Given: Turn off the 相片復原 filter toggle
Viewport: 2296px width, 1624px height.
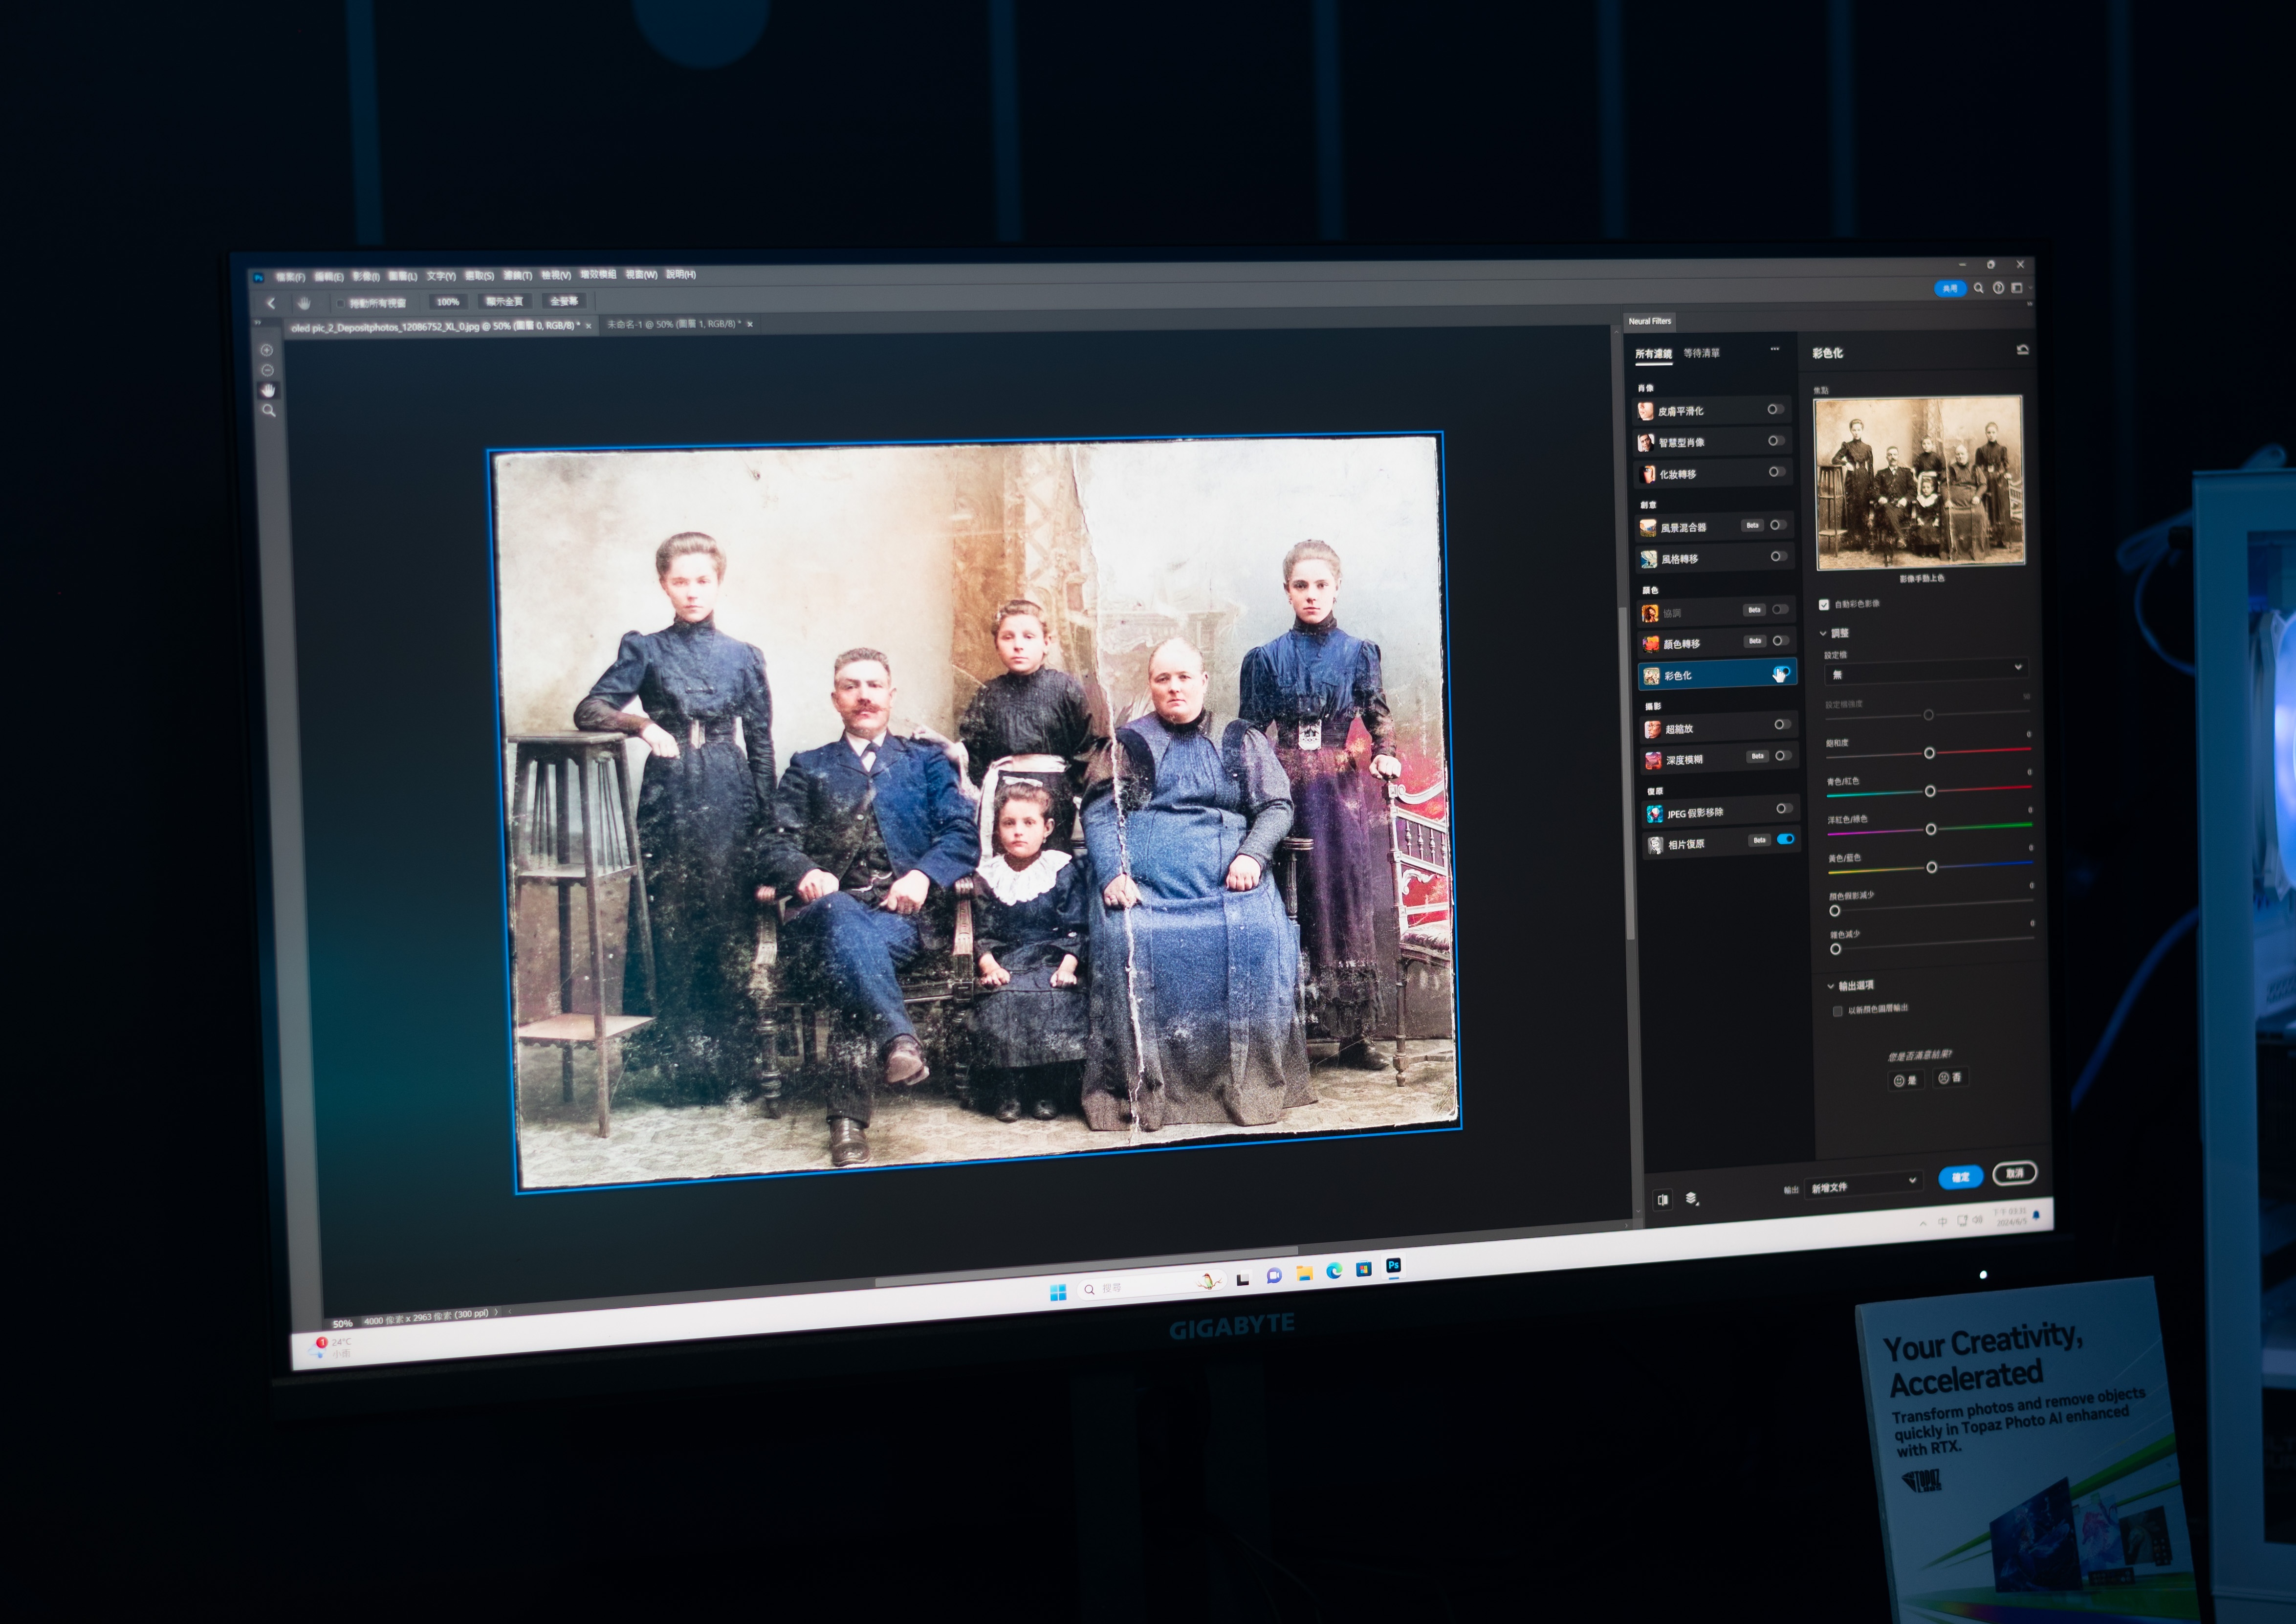Looking at the screenshot, I should 1786,839.
